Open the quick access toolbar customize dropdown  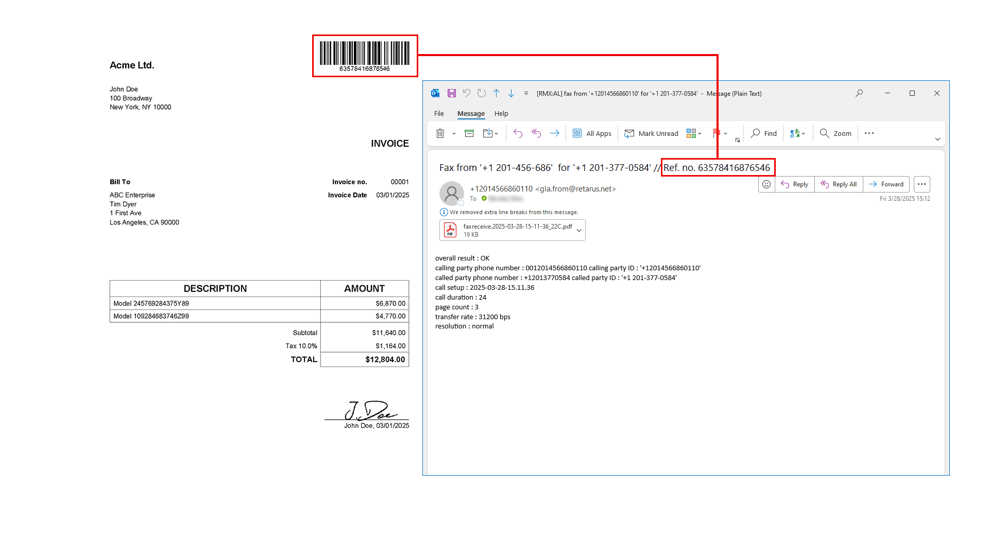pos(526,93)
